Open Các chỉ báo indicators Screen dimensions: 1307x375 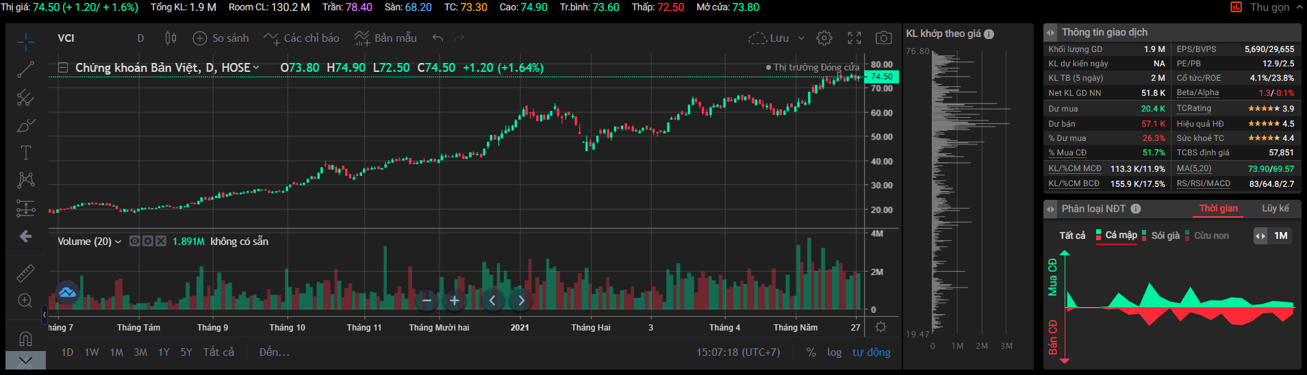pos(302,38)
